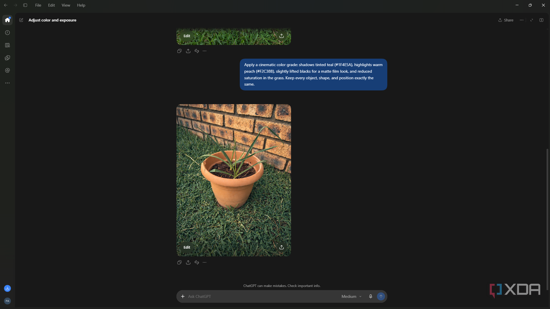Viewport: 550px width, 309px height.
Task: Start voice dictation with microphone icon
Action: [x=371, y=296]
